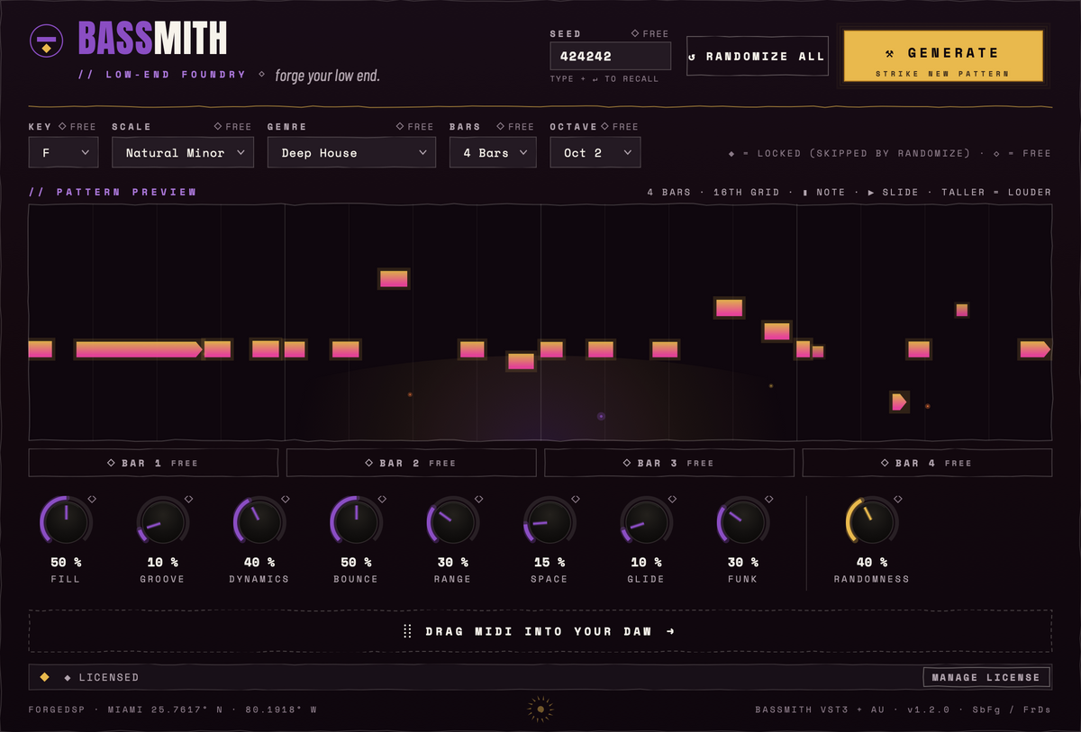Click the lock diamond above the Funk knob
The height and width of the screenshot is (732, 1081).
pos(768,499)
